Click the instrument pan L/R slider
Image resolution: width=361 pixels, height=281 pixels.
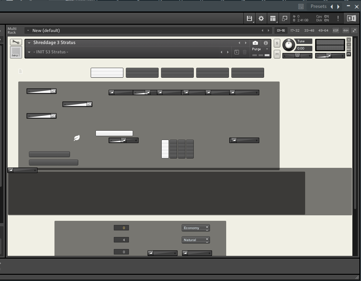tap(297, 56)
